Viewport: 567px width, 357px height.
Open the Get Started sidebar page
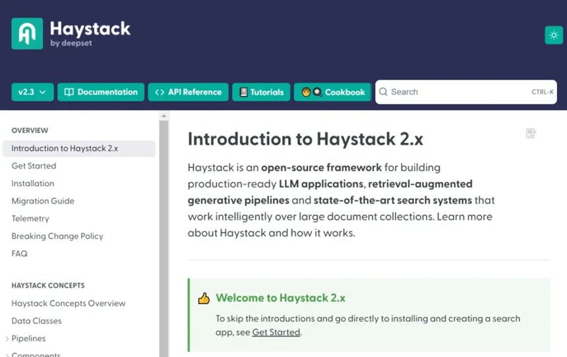tap(34, 166)
